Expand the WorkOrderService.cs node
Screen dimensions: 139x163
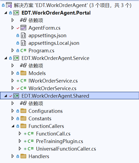click(x=13, y=88)
